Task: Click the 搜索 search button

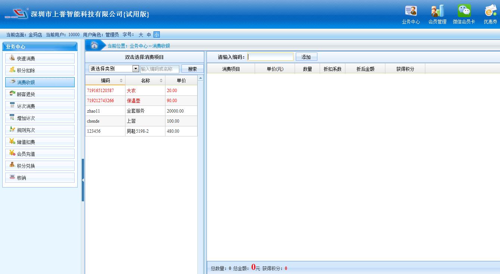Action: click(192, 69)
